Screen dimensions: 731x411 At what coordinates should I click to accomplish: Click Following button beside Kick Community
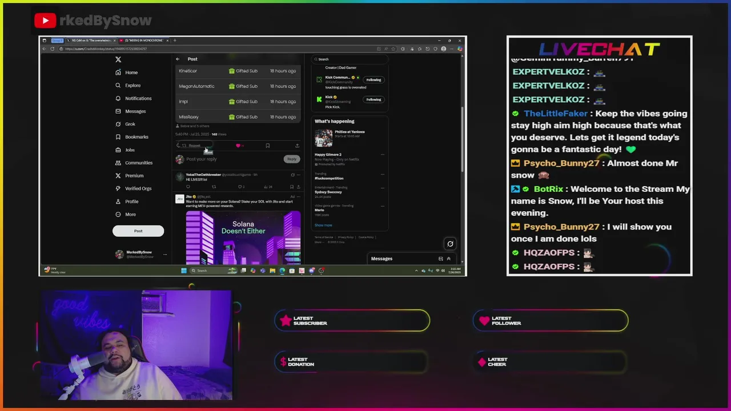[373, 80]
